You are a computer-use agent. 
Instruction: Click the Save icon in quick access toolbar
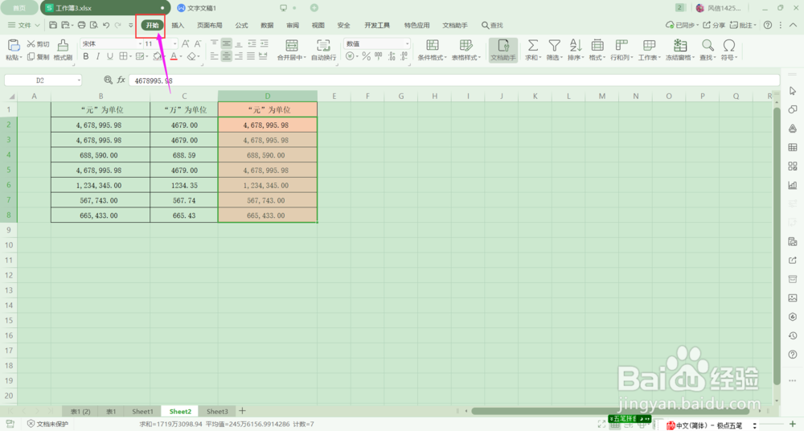(x=53, y=25)
